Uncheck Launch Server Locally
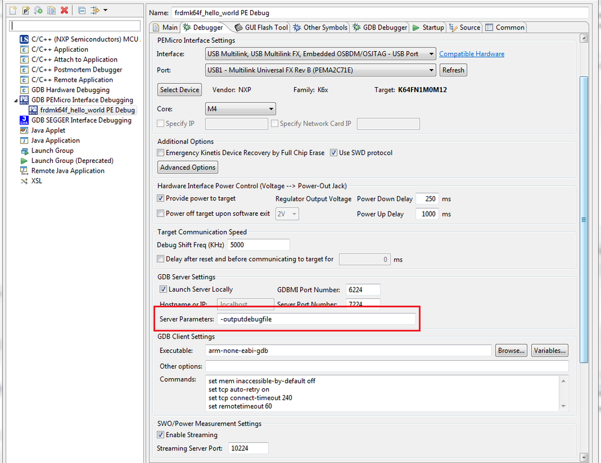The image size is (601, 463). 162,289
